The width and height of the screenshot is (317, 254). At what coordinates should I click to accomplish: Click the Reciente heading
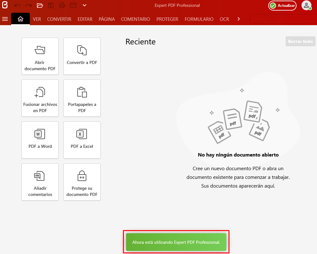(141, 42)
